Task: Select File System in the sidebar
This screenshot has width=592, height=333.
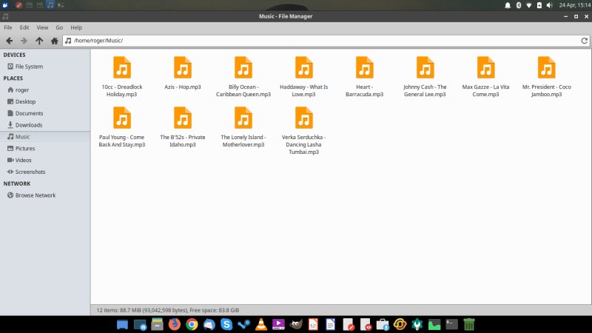Action: 45,67
